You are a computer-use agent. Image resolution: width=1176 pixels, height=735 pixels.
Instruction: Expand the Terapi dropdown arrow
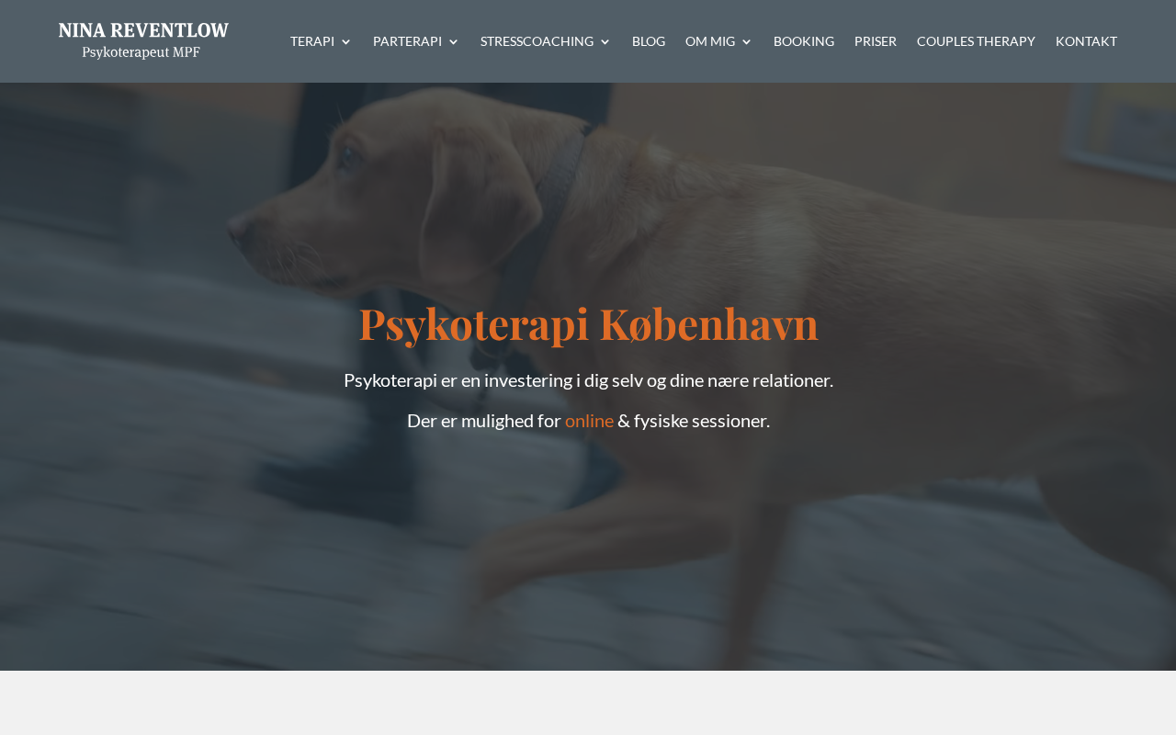[346, 42]
